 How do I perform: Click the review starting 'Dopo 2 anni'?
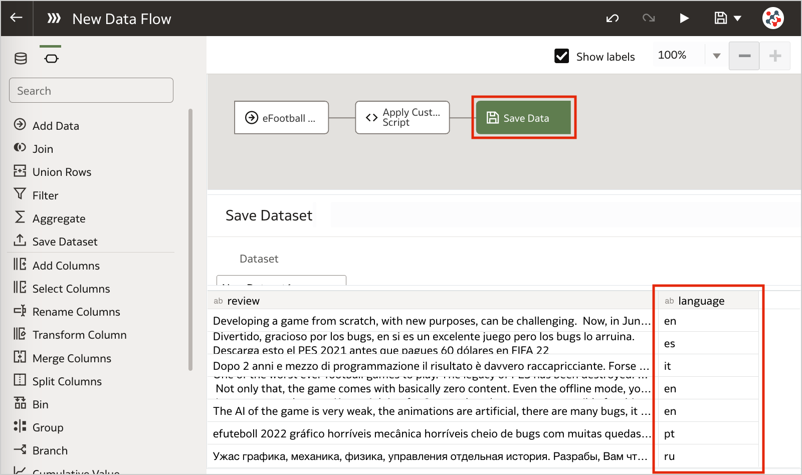tap(431, 366)
